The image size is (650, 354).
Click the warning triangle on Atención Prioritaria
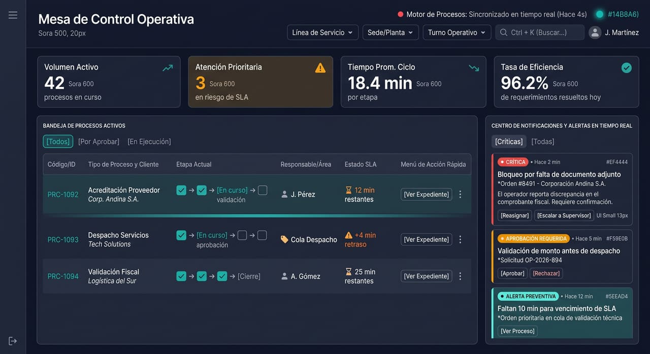pyautogui.click(x=320, y=67)
